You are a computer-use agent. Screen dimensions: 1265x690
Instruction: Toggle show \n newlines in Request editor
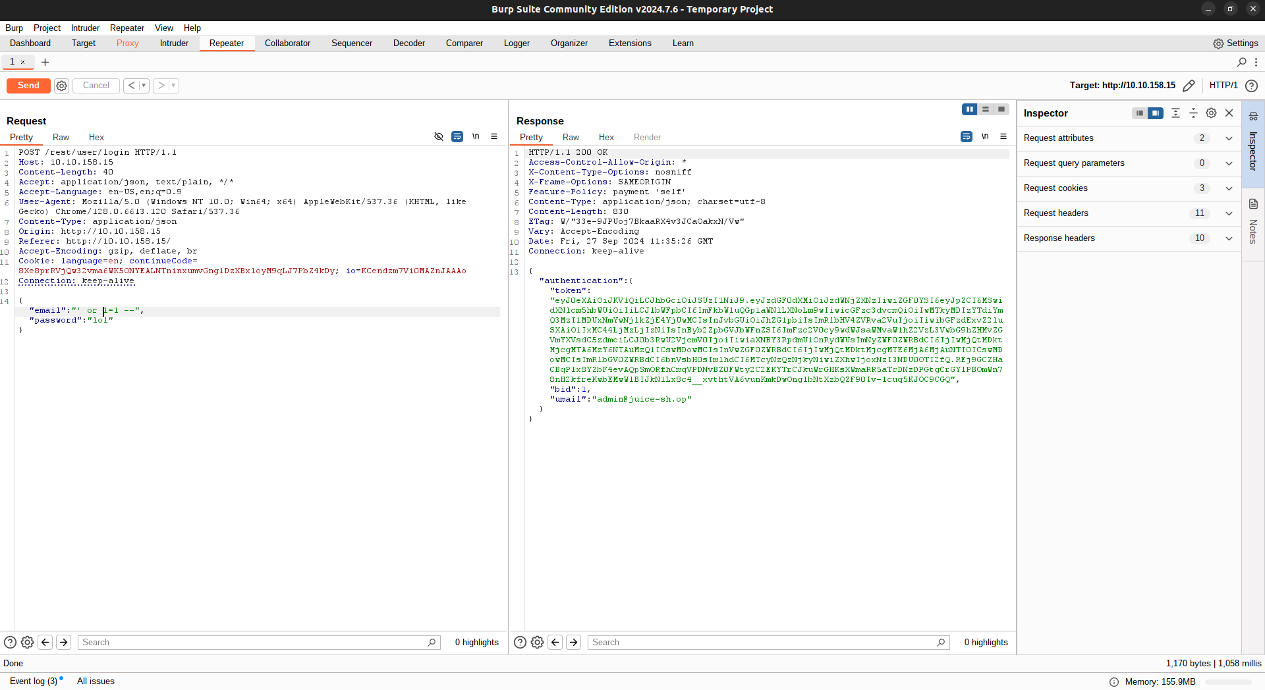(476, 137)
